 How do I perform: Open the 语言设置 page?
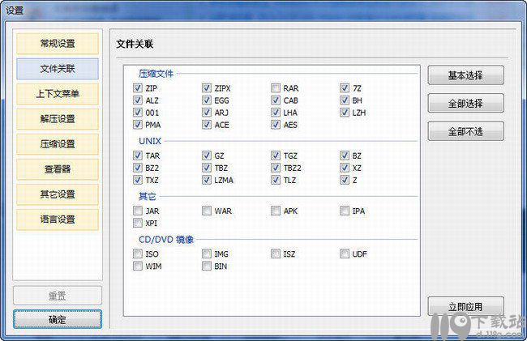(58, 220)
